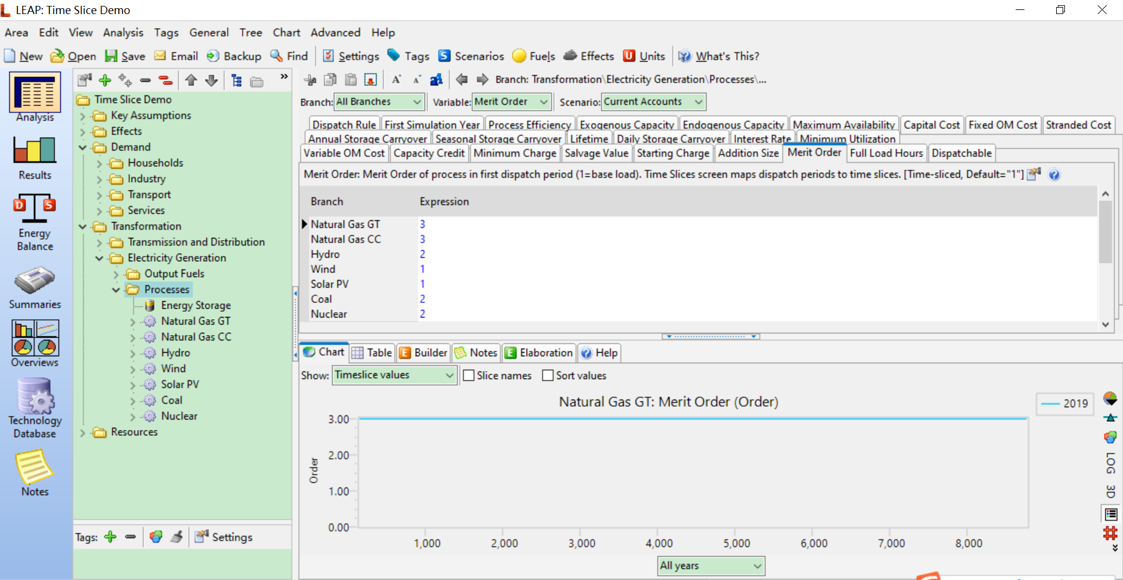Toggle chart legend visibility
This screenshot has height=580, width=1123.
point(1111,514)
